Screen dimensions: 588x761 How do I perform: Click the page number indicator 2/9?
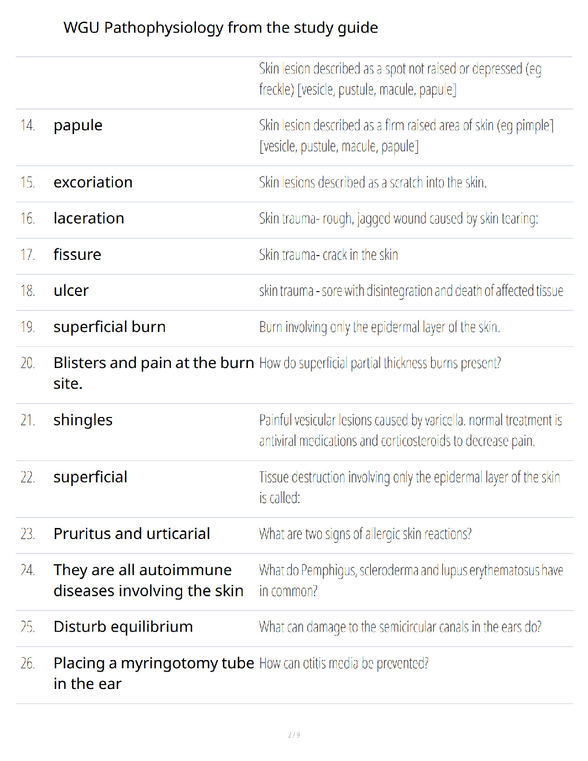[294, 735]
